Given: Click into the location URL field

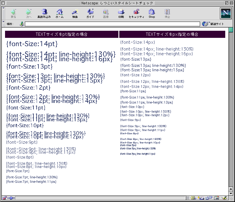Looking at the screenshot, I should [x=112, y=24].
